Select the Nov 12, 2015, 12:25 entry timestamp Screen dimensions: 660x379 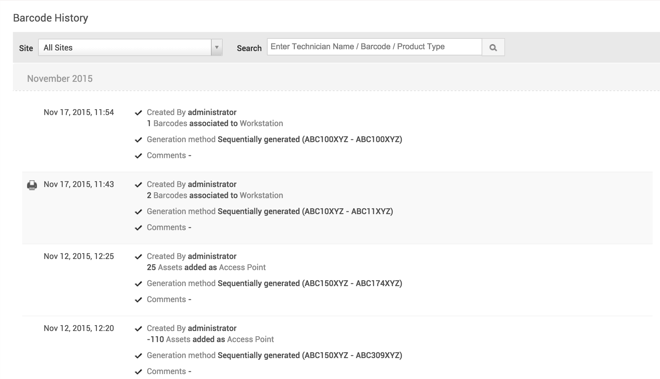[x=79, y=256]
